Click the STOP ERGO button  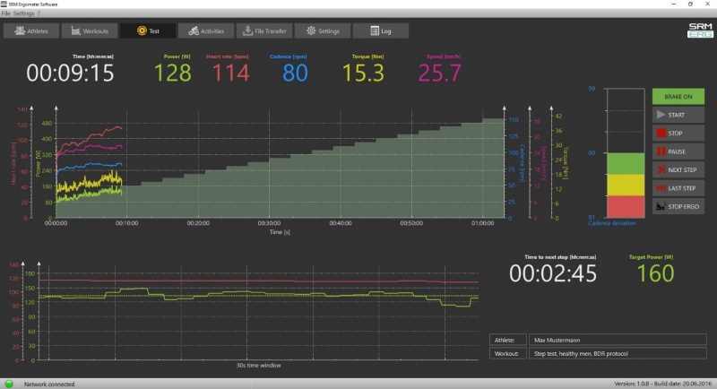point(678,206)
